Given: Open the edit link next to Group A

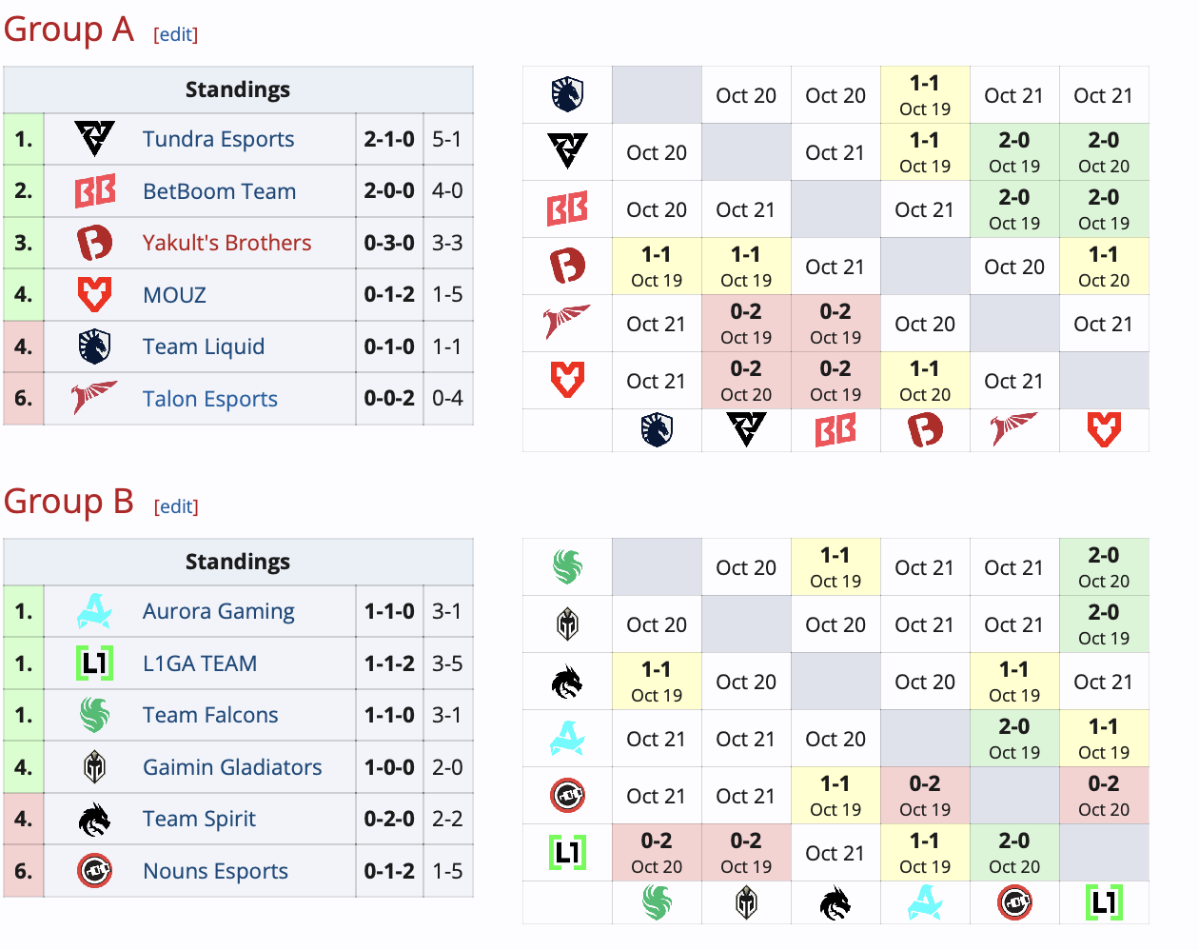Looking at the screenshot, I should 175,33.
